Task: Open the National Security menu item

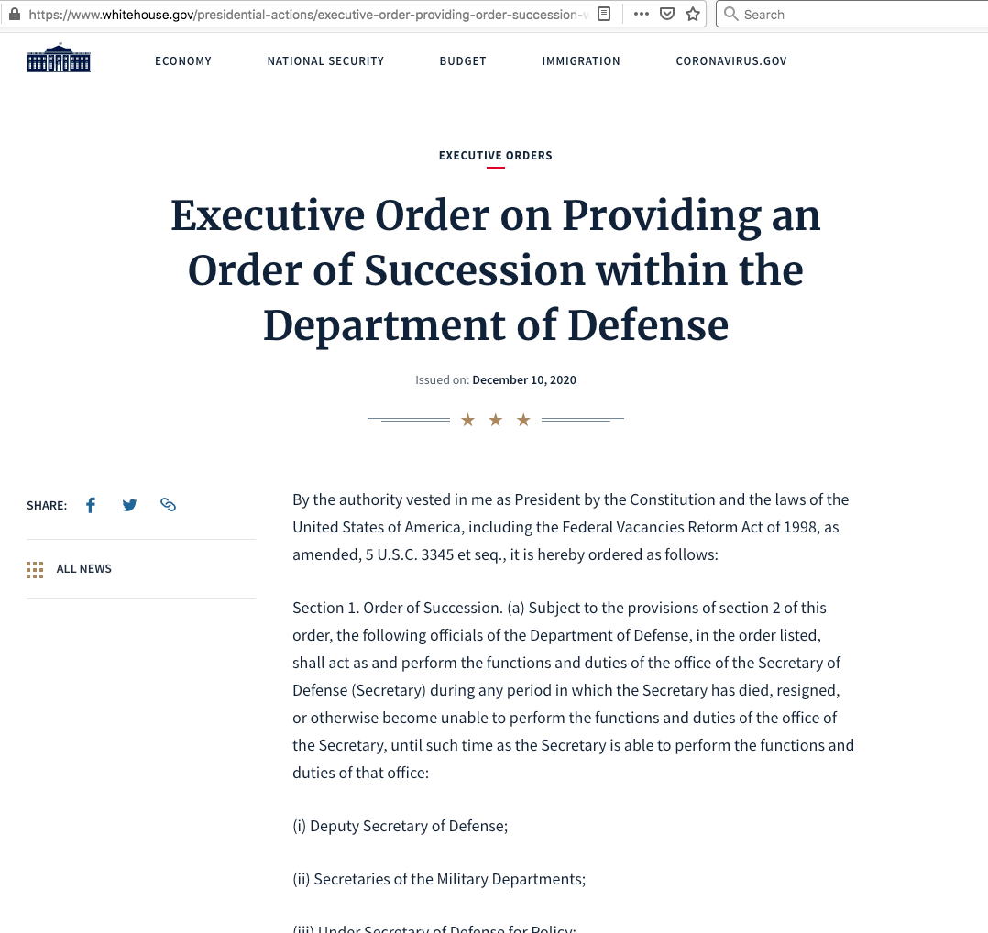Action: (325, 61)
